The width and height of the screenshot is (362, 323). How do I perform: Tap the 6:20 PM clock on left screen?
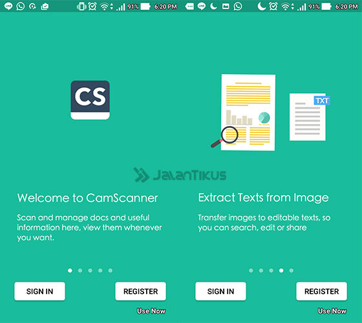165,6
